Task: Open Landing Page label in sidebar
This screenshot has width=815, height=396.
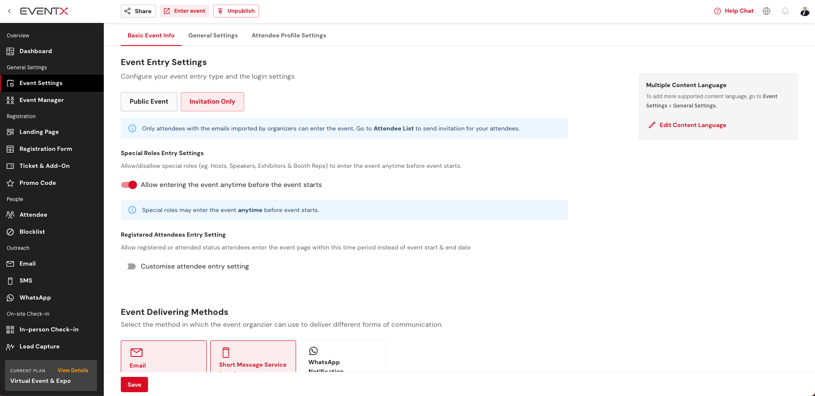Action: tap(39, 132)
